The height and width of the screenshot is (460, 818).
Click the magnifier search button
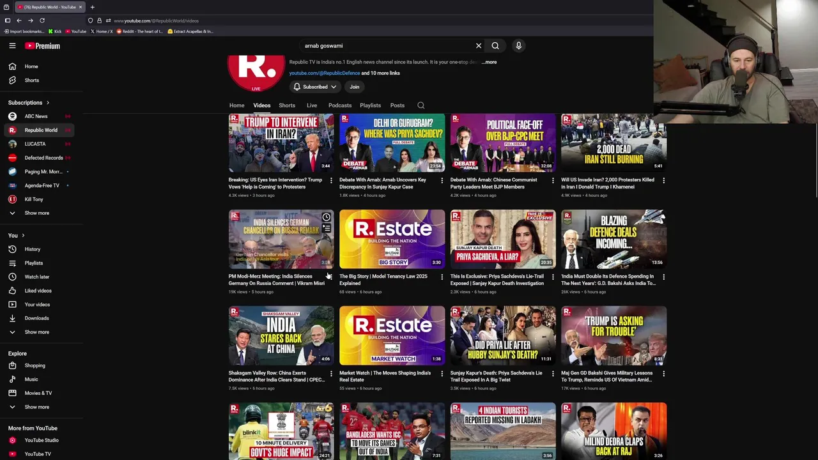(495, 46)
